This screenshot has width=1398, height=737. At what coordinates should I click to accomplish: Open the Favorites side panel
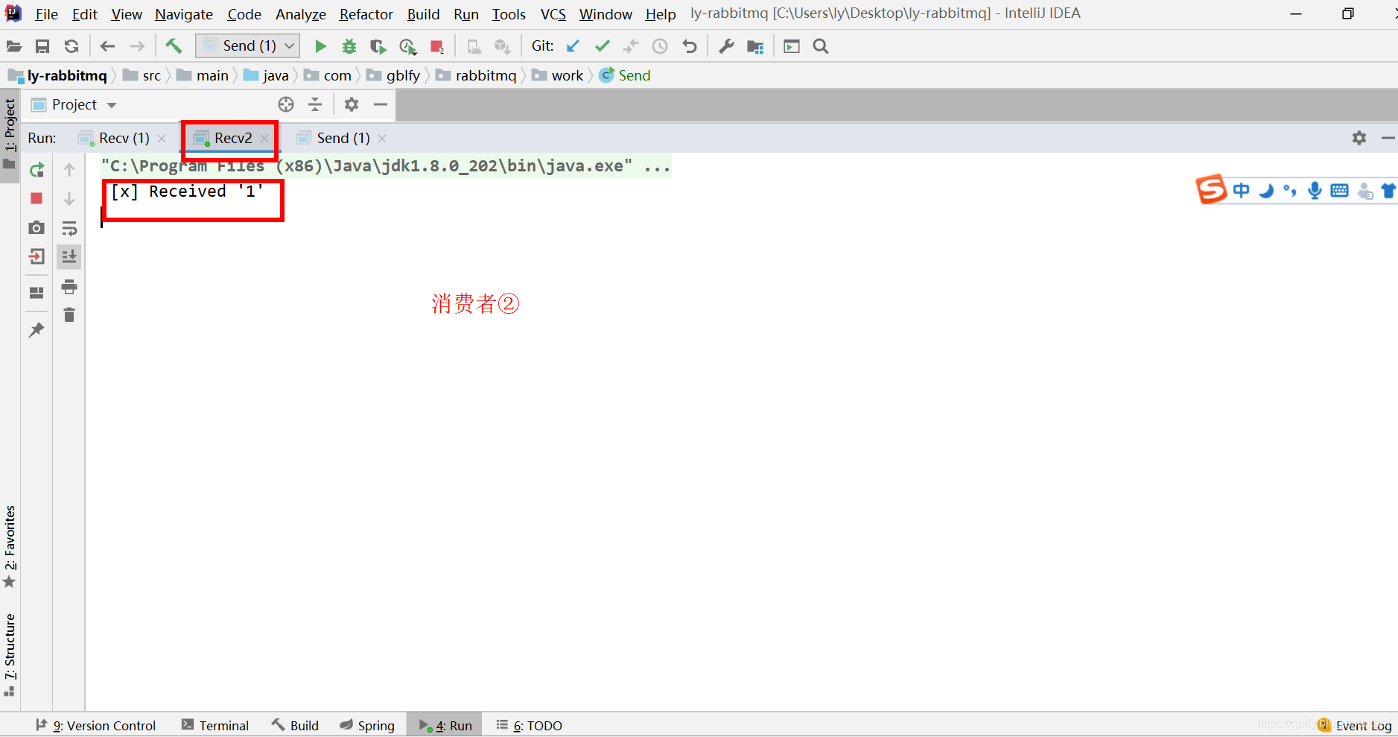pos(10,546)
